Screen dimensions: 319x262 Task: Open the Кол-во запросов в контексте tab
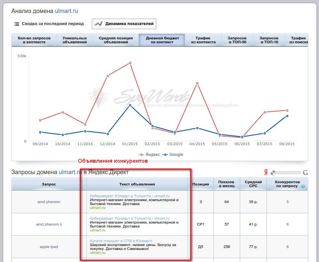pos(34,40)
